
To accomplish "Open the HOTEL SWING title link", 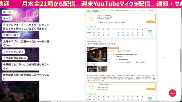I will point(101,44).
